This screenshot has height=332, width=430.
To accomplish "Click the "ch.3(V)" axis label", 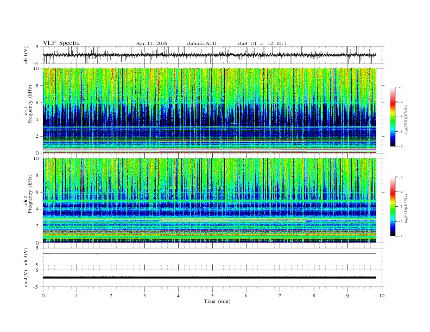I will click(26, 257).
